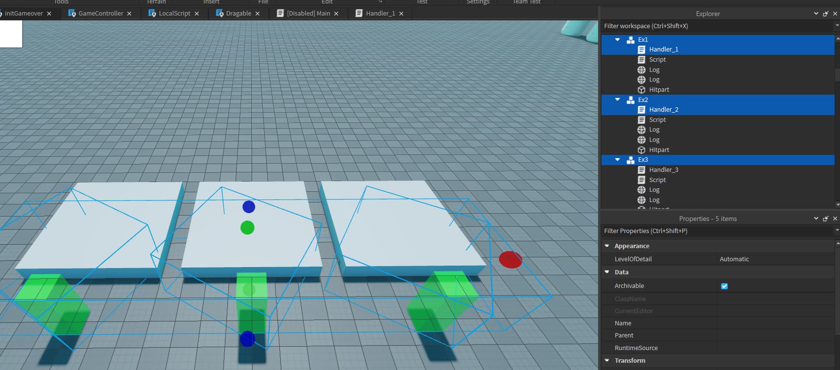Select the Log globe icon directly below Ex1's Script

641,70
